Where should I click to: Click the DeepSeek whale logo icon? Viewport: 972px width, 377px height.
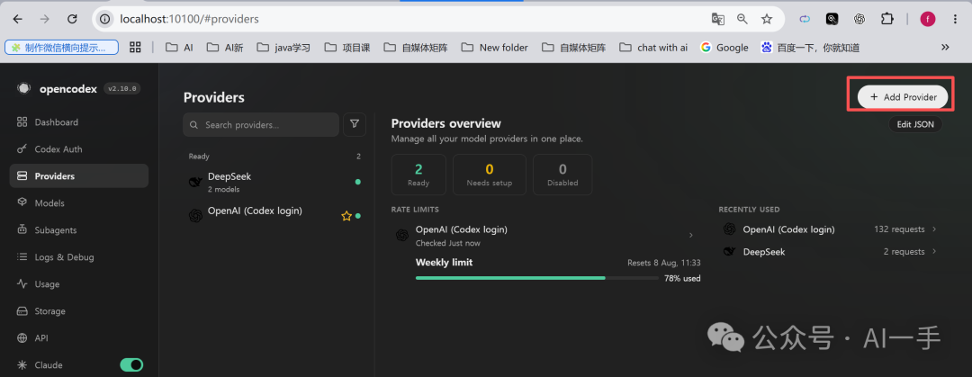coord(196,182)
